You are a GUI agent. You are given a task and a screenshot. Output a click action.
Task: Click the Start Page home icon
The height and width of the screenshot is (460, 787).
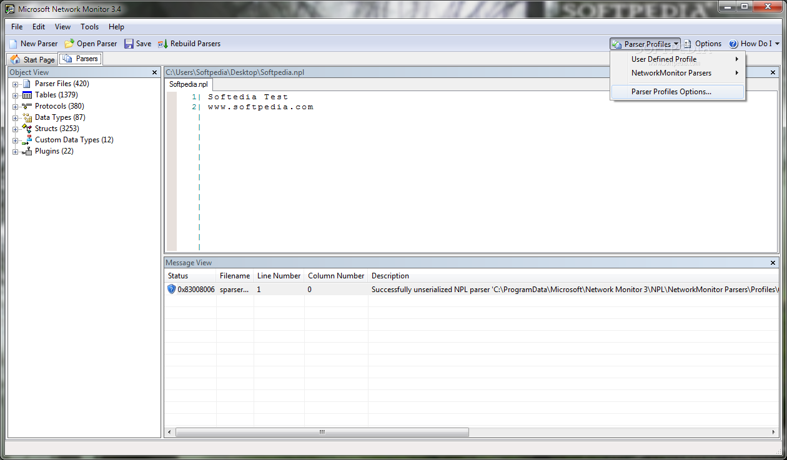pyautogui.click(x=16, y=59)
